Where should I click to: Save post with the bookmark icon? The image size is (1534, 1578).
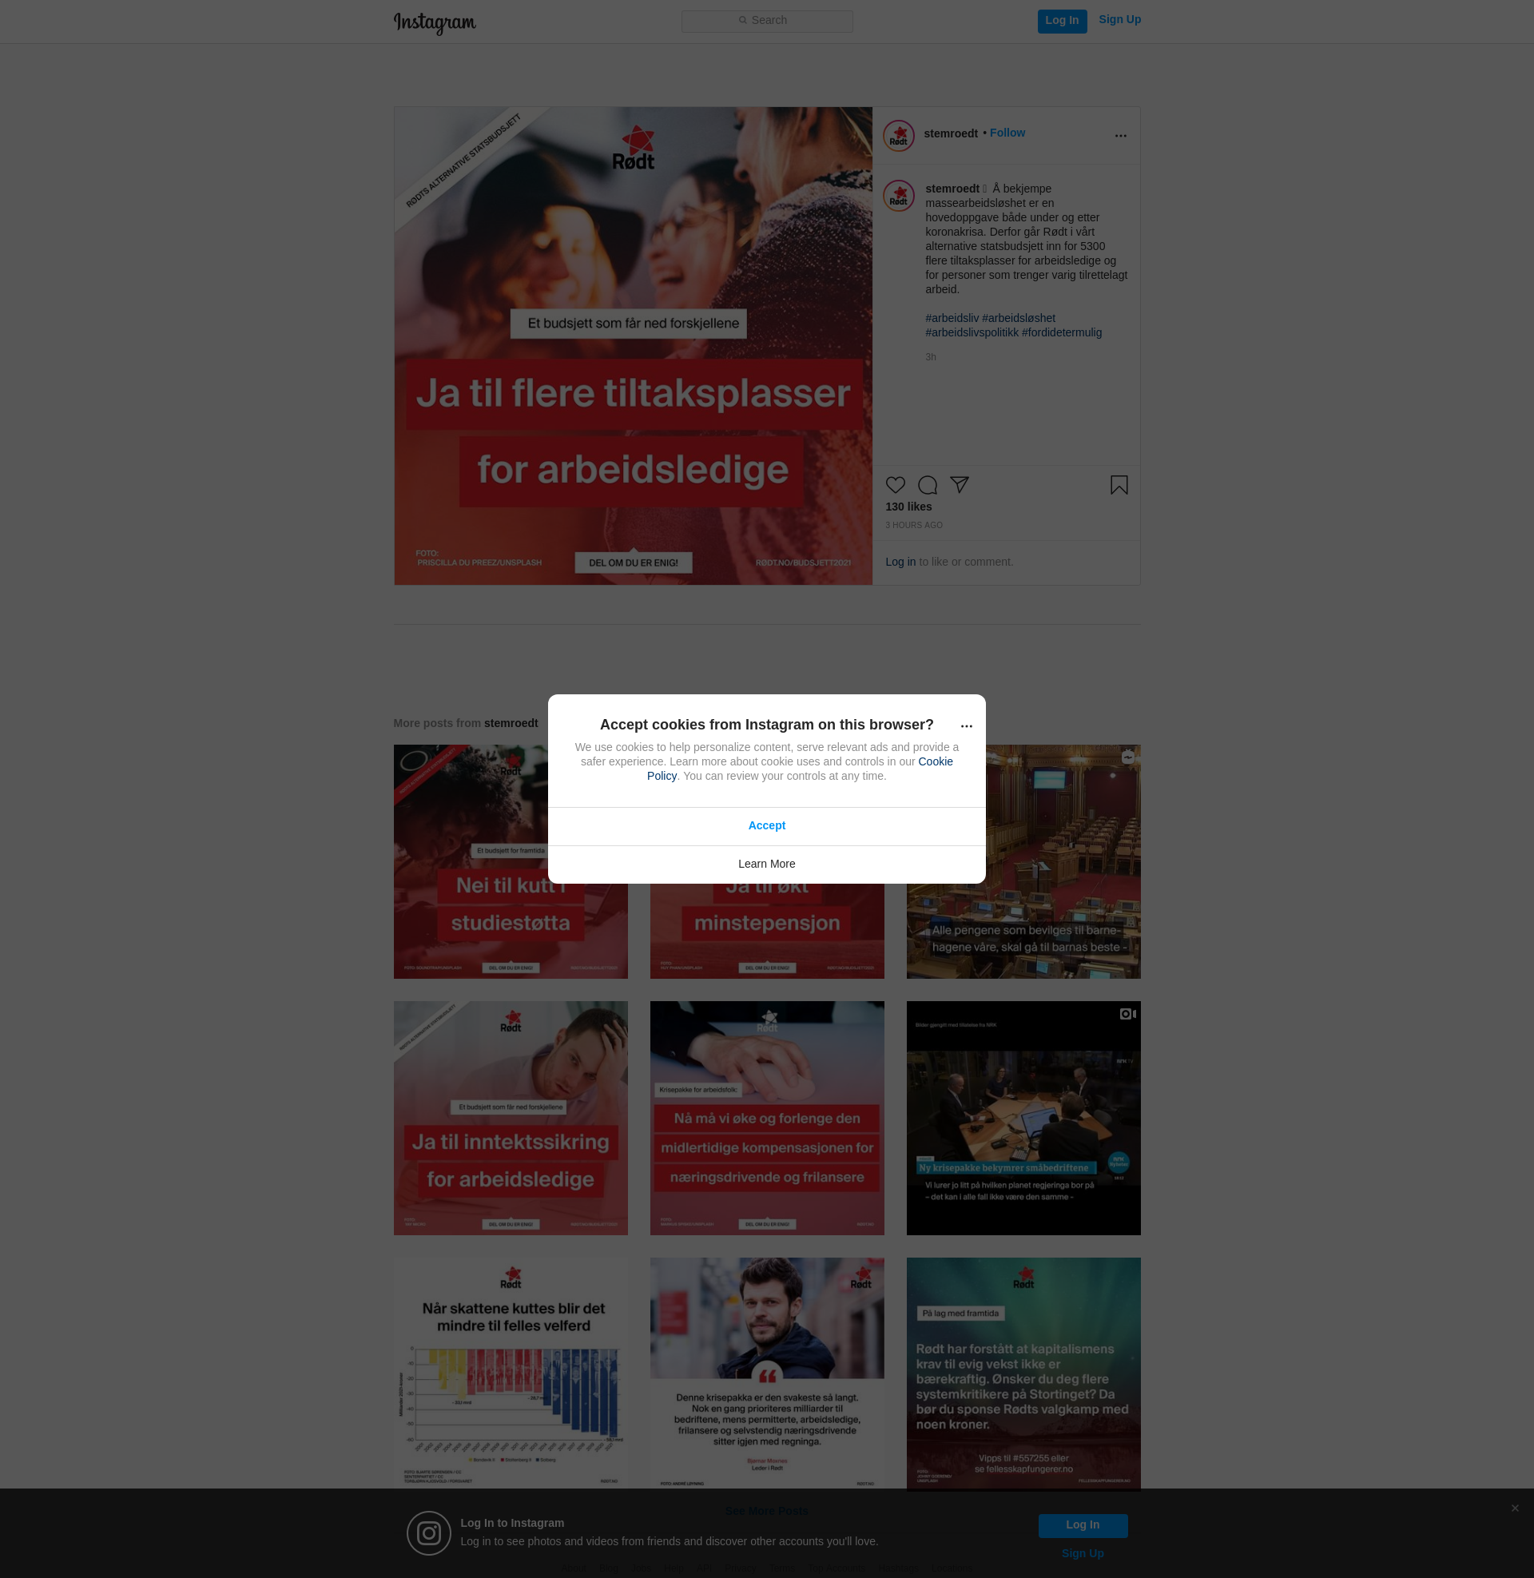click(x=1119, y=485)
